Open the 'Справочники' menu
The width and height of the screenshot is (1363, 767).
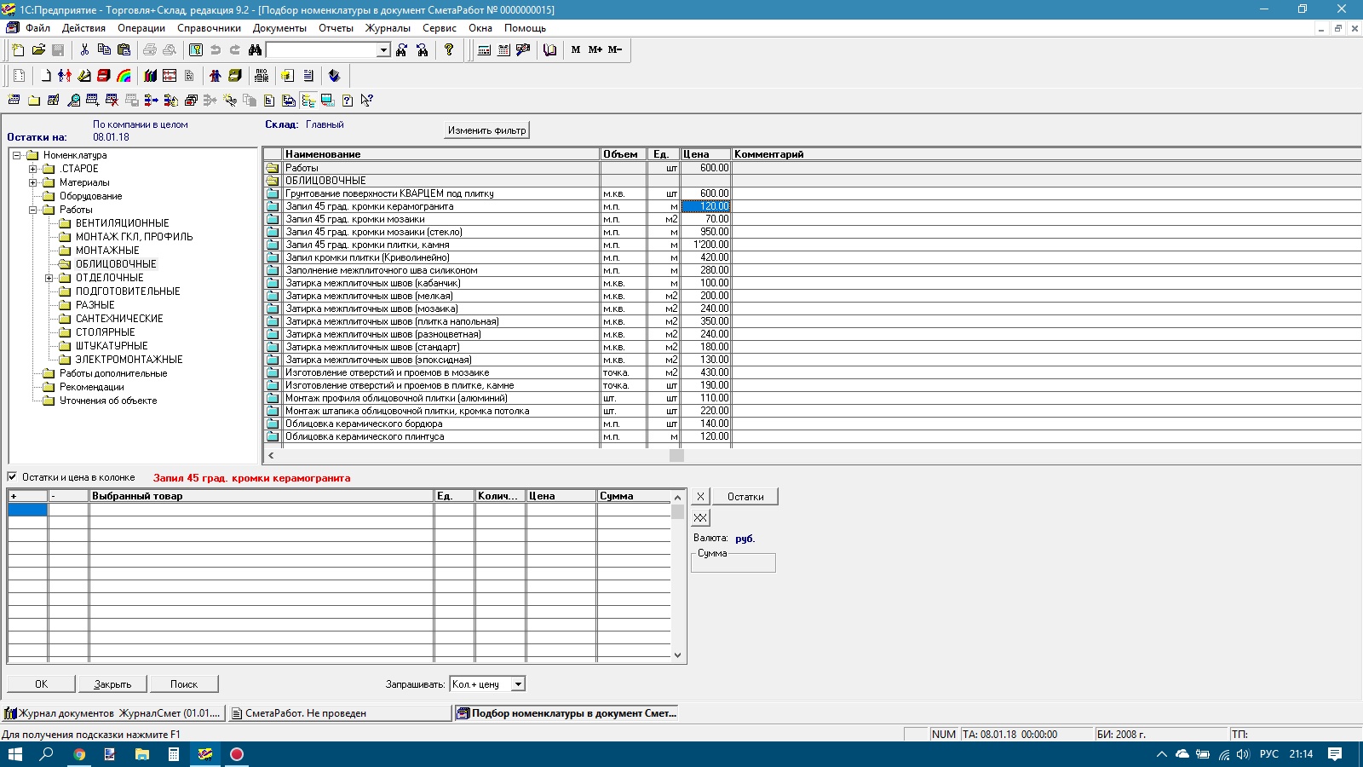[x=209, y=28]
